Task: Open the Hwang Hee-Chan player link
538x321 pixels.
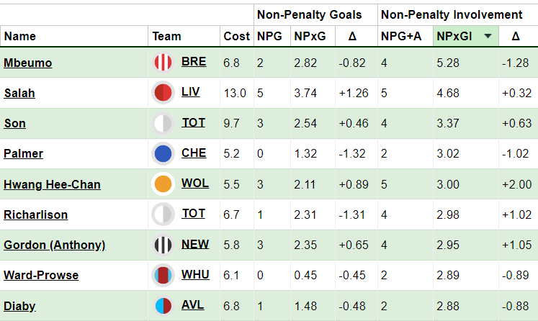Action: pos(52,184)
